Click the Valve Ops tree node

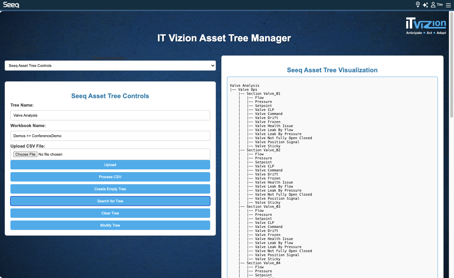[248, 90]
